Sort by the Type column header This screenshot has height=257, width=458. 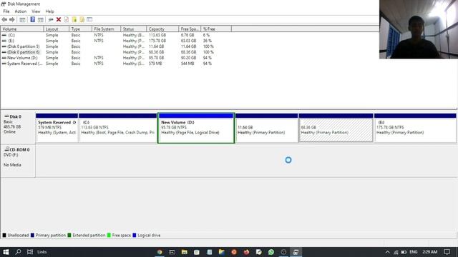(x=81, y=29)
